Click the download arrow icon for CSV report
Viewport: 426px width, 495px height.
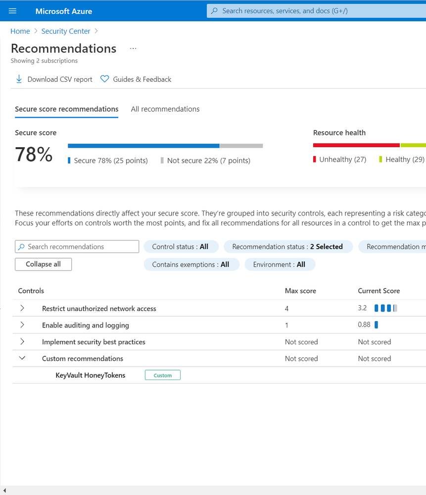tap(19, 79)
